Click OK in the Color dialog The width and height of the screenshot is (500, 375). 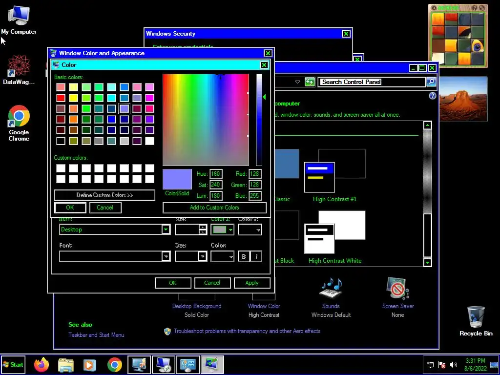[70, 208]
